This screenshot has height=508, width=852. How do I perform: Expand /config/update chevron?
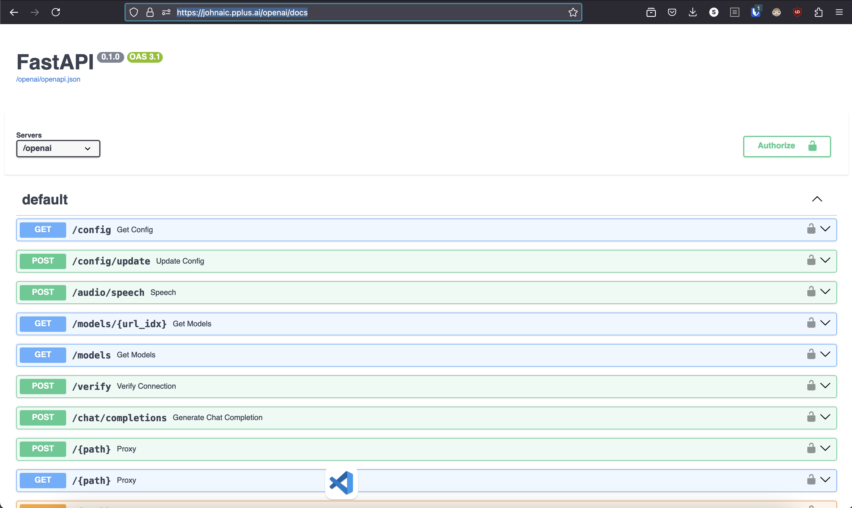click(825, 260)
